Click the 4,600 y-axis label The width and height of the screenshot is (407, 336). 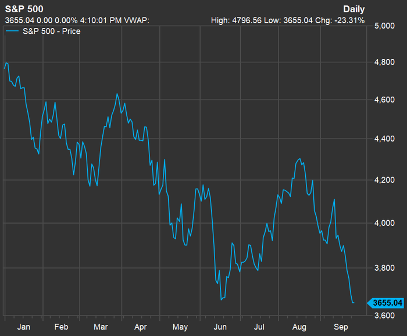pos(384,100)
